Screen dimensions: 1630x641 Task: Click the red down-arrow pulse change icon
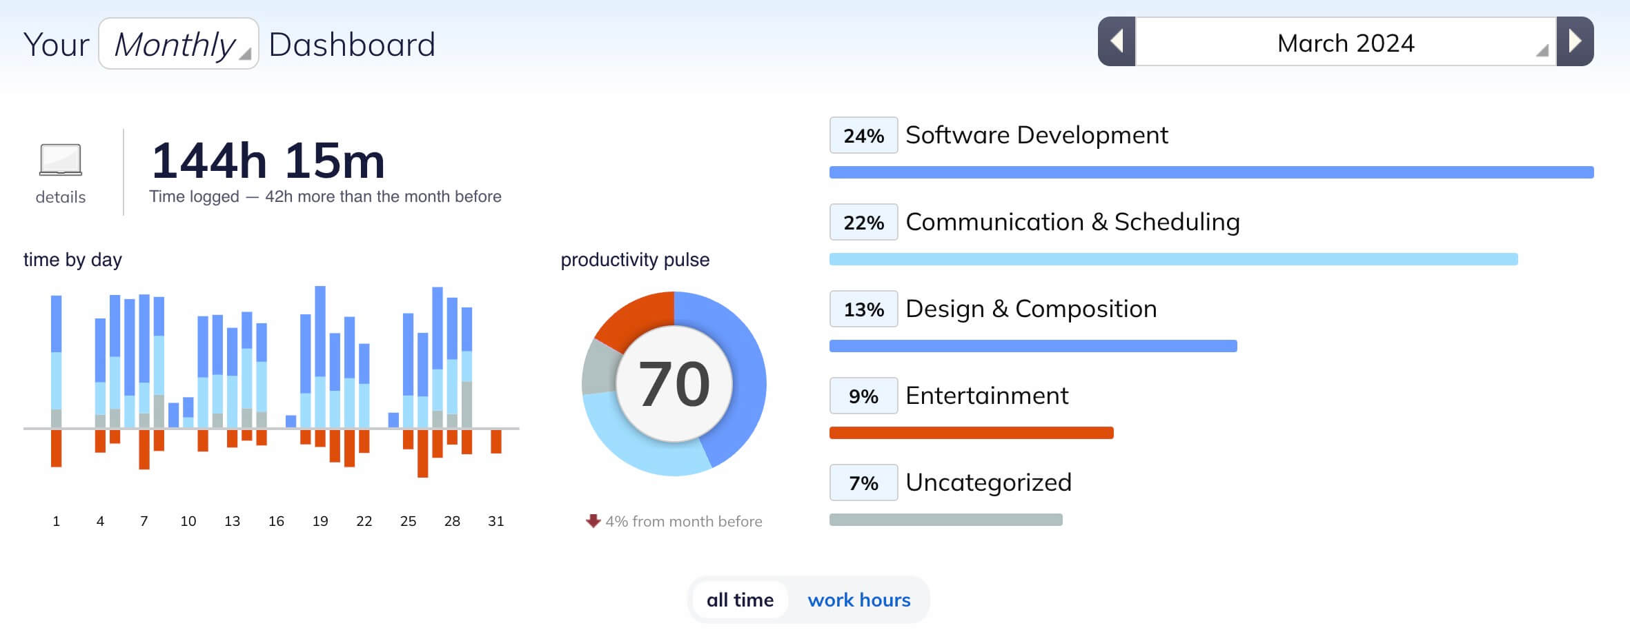tap(593, 521)
